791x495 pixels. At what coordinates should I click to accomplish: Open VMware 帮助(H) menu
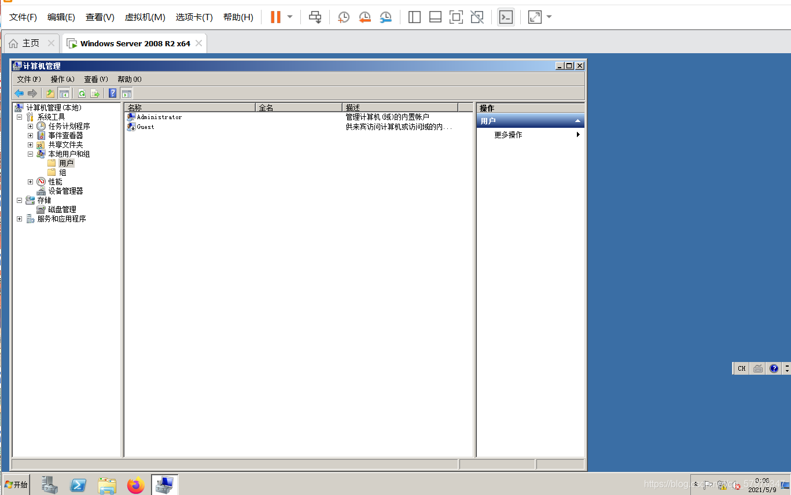tap(238, 17)
